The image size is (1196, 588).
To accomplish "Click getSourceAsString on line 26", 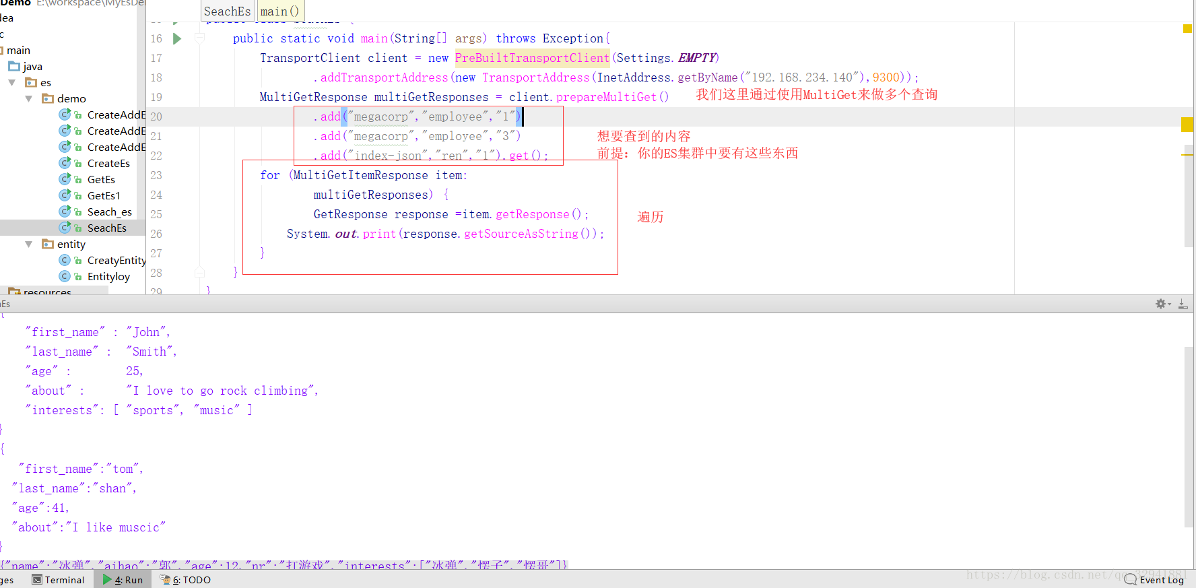I will (521, 234).
